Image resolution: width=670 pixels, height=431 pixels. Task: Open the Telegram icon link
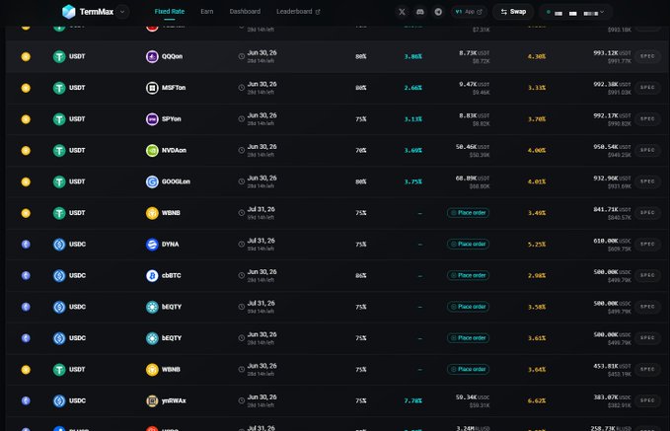coord(438,12)
